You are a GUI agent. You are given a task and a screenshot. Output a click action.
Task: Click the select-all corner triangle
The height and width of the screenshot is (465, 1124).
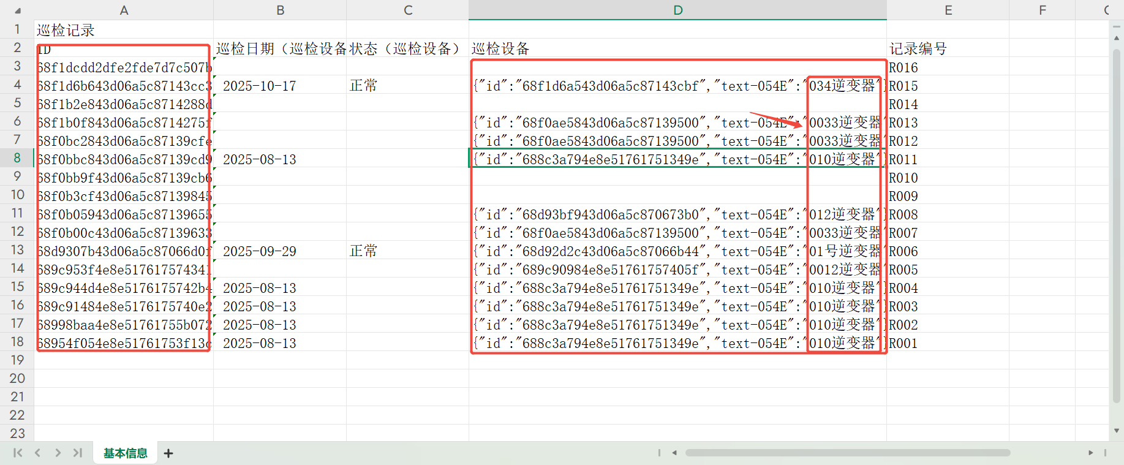17,10
